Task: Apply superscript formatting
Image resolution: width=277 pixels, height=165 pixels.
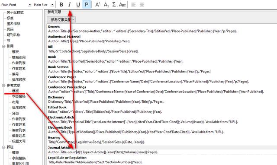Action: [x=98, y=5]
